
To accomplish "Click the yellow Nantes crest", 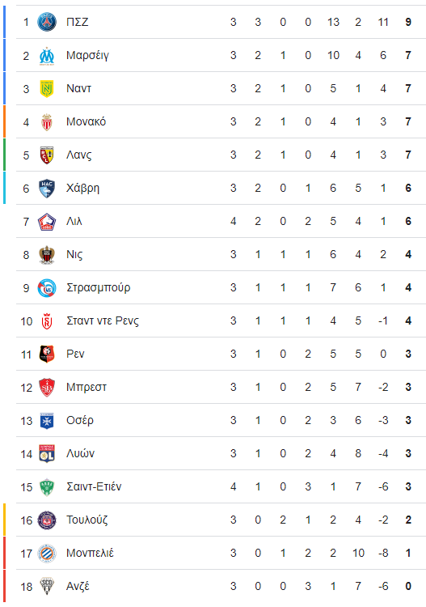I will point(47,88).
